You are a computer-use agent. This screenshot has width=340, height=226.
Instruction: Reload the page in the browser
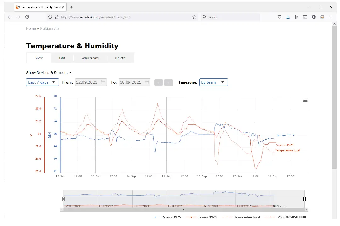click(x=27, y=17)
